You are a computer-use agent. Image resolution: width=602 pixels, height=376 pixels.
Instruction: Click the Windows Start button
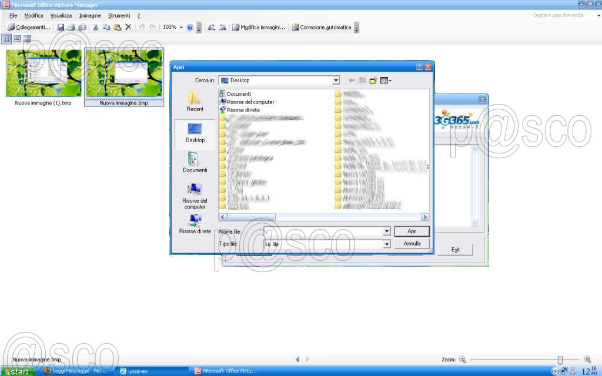pos(18,371)
